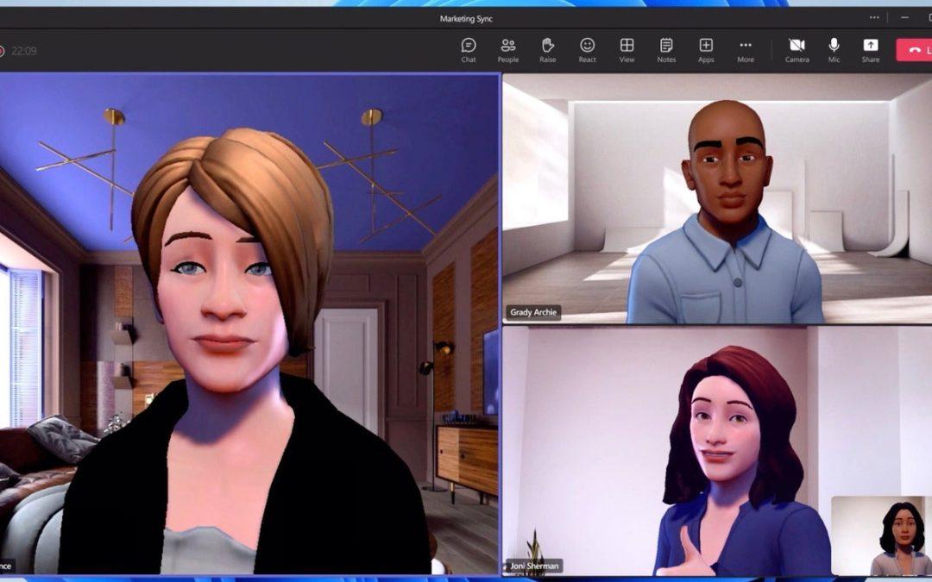Open title bar ellipsis settings menu
Image resolution: width=932 pixels, height=582 pixels.
(875, 17)
